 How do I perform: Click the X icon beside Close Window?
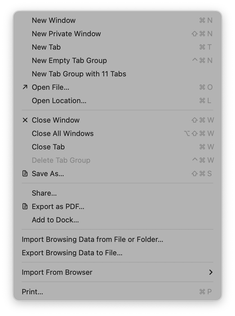tap(25, 120)
